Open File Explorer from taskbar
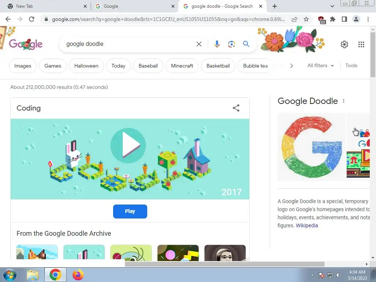Viewport: 376px width, 282px height. click(x=33, y=275)
